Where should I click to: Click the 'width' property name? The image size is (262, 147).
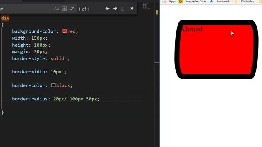[19, 38]
